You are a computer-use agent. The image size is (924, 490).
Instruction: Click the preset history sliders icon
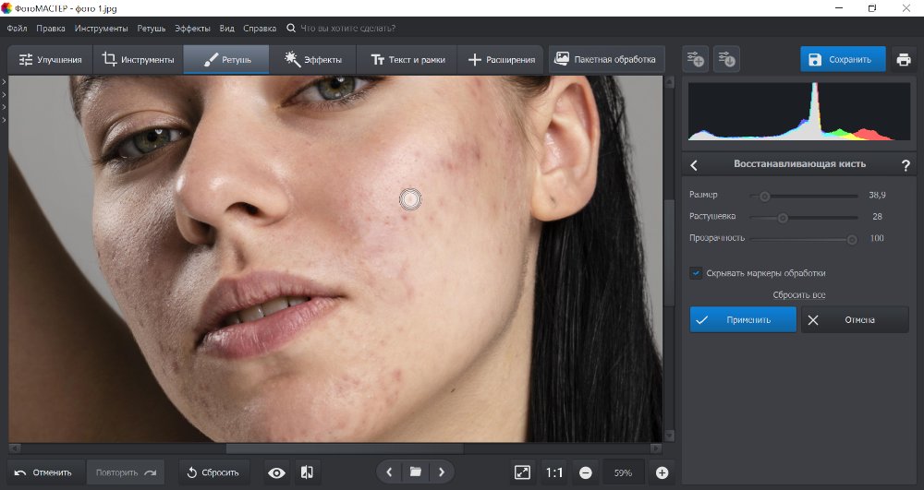pos(726,60)
